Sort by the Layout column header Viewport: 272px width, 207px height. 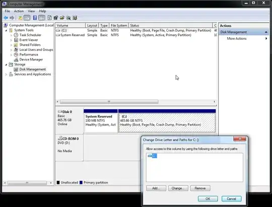92,25
